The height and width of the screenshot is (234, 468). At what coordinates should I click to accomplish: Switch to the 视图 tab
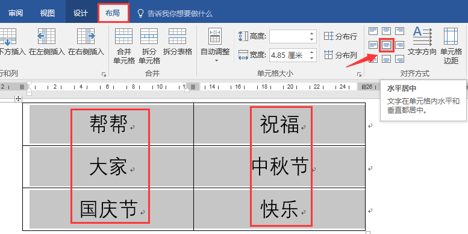48,13
